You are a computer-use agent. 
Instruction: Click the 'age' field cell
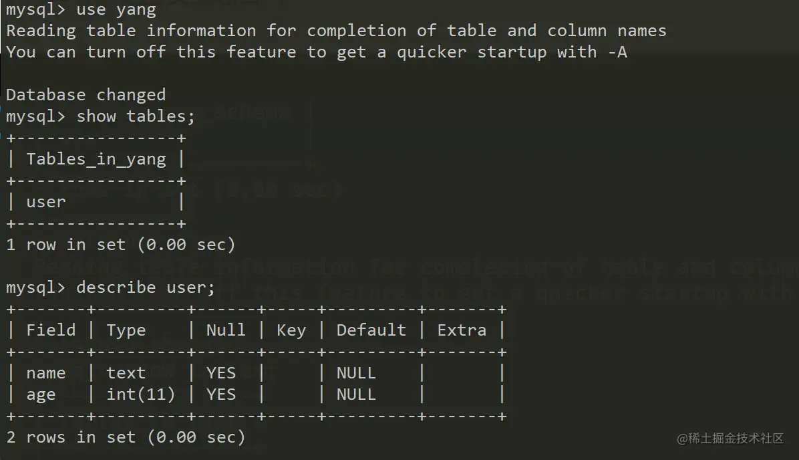[x=41, y=394]
